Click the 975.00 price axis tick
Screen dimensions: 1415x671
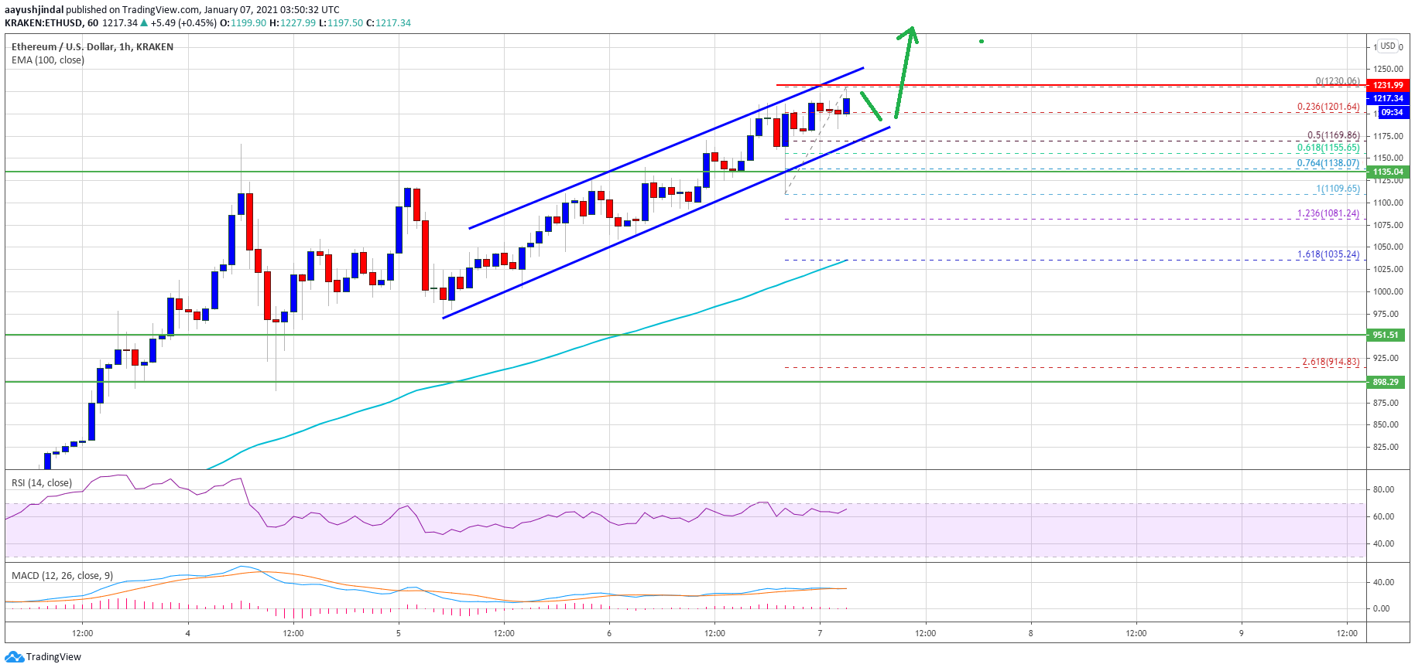[x=1386, y=314]
